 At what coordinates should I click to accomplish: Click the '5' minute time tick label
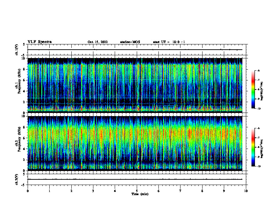point(137,191)
